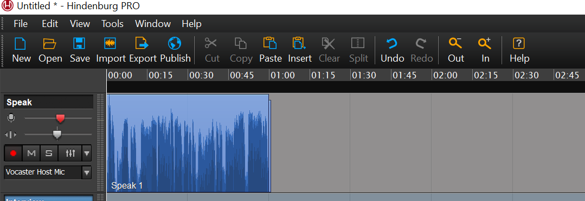
Task: Zoom out using Out magnifier
Action: [x=455, y=44]
